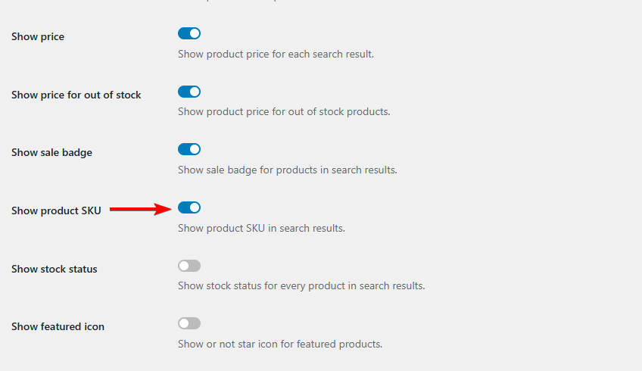Click the red arrow pointing to SKU toggle
Viewport: 642px width, 371px height.
(142, 209)
